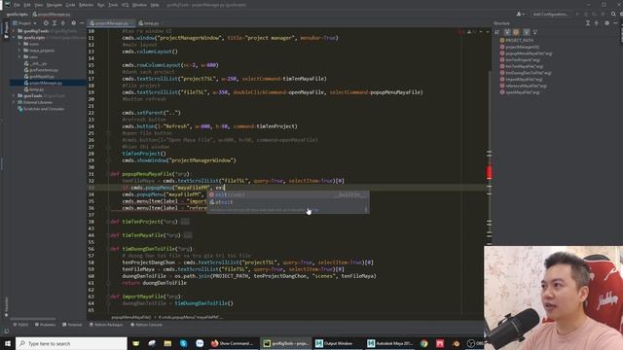Expand the first project root folder in tree

pyautogui.click(x=14, y=31)
